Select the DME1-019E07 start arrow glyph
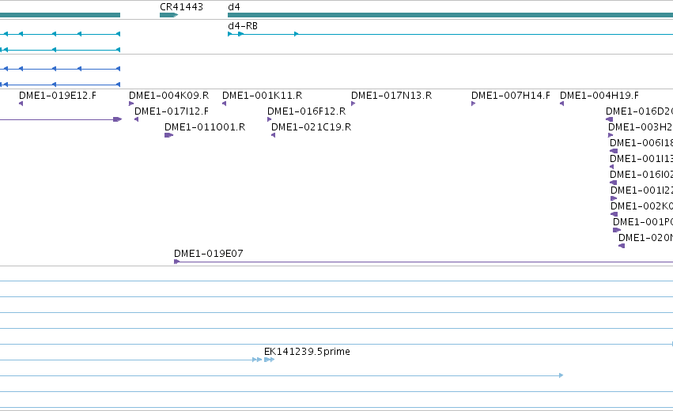Screen dimensions: 673x411 176,262
